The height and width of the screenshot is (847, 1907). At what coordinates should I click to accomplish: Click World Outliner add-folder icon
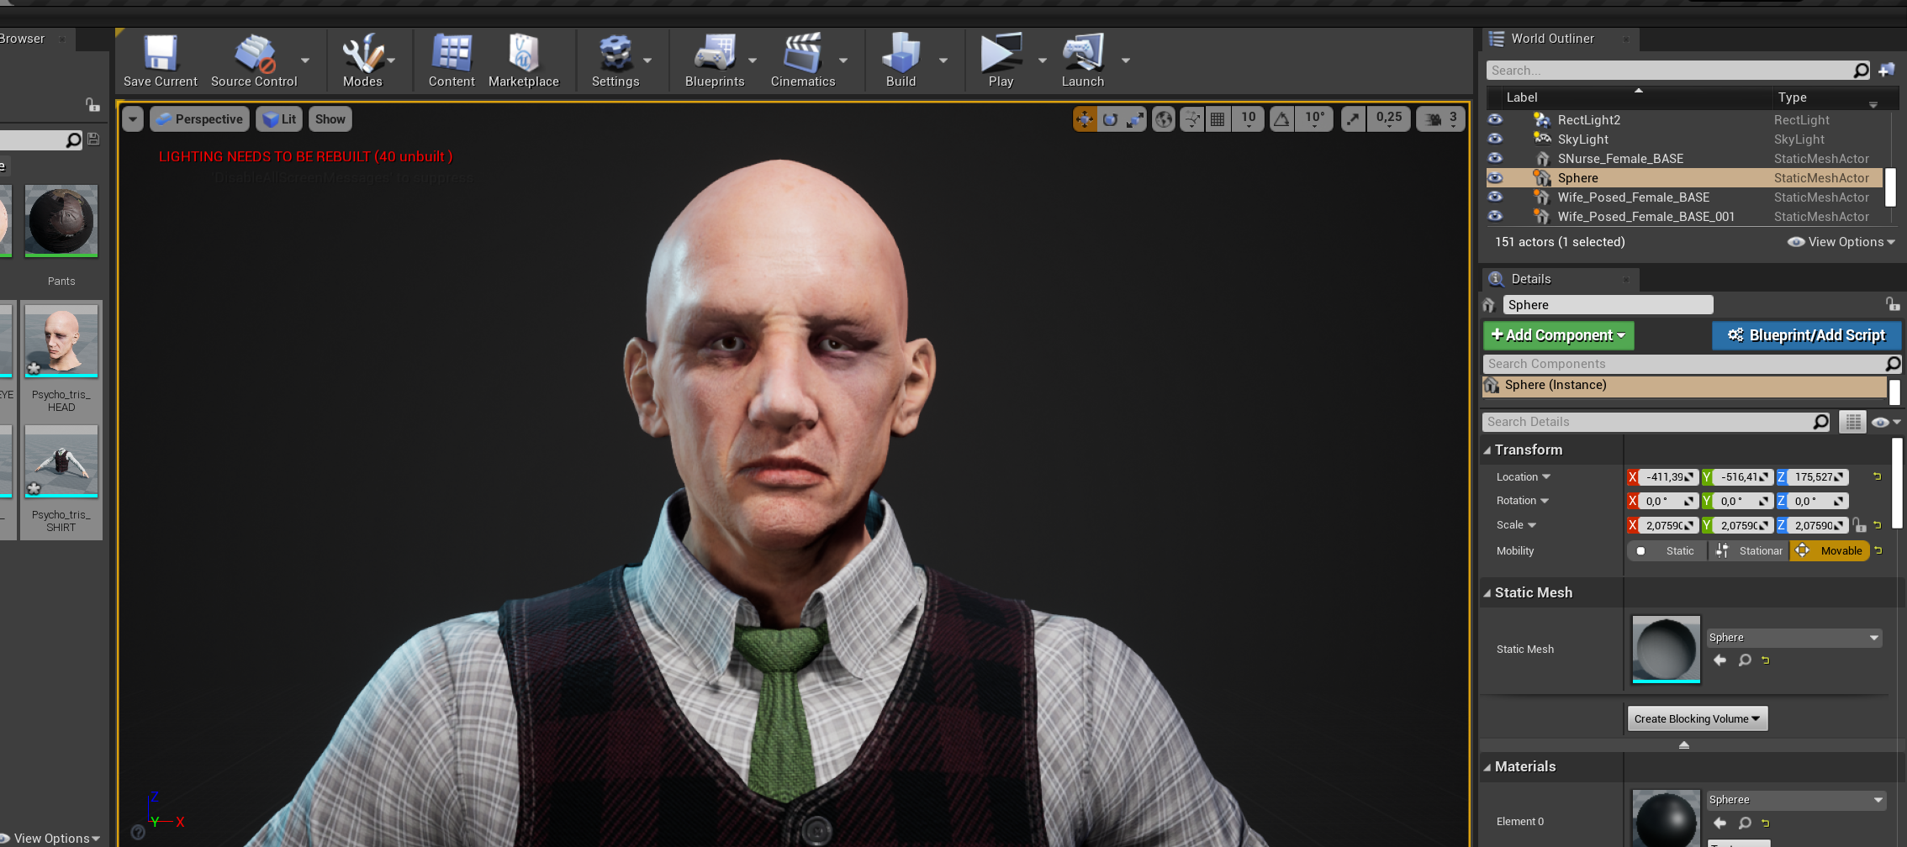tap(1887, 71)
